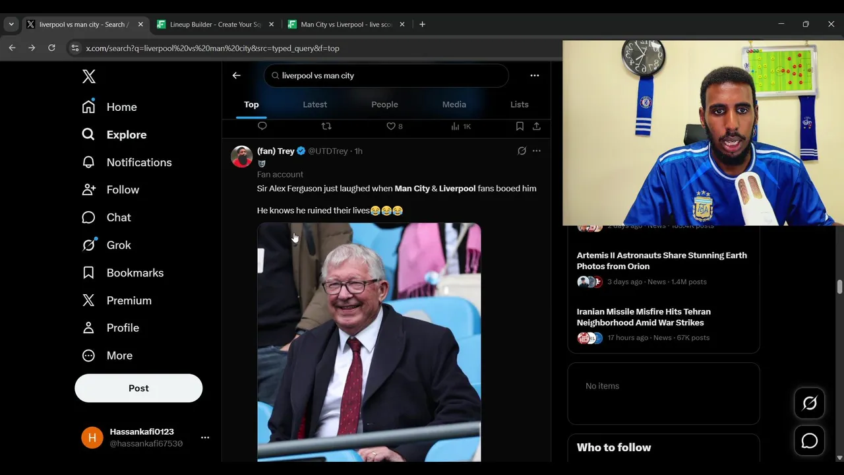
Task: Bookmark the previous tweet
Action: point(520,126)
